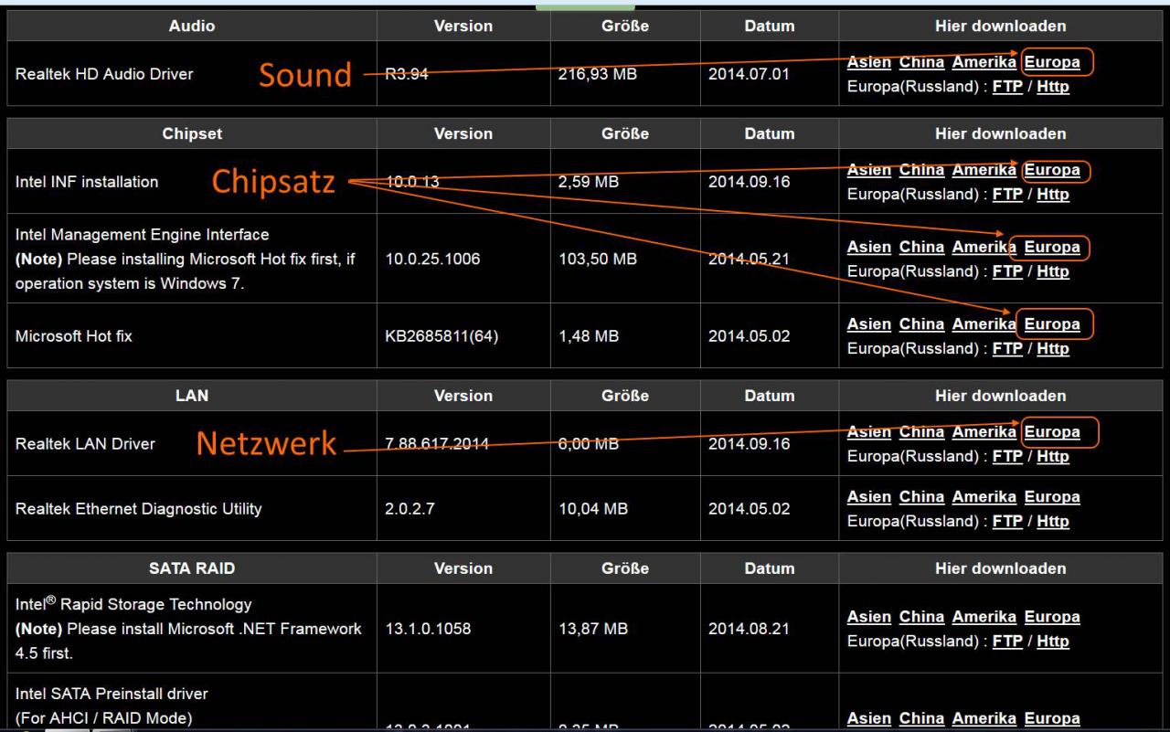Screen dimensions: 1170x732
Task: Use FTP link for Intel Rapid Storage Technology
Action: 1007,642
